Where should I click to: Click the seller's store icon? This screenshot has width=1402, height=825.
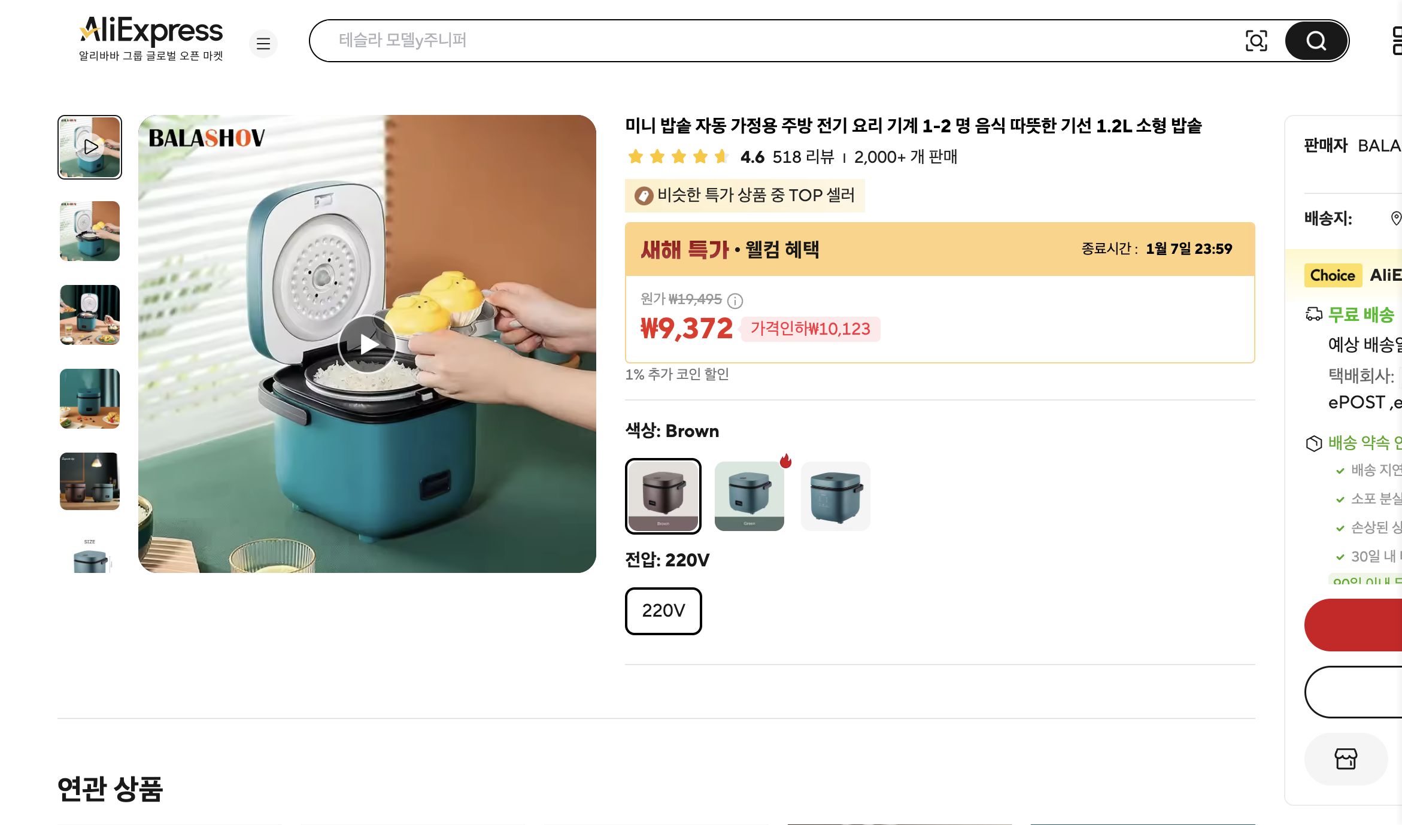[x=1346, y=758]
